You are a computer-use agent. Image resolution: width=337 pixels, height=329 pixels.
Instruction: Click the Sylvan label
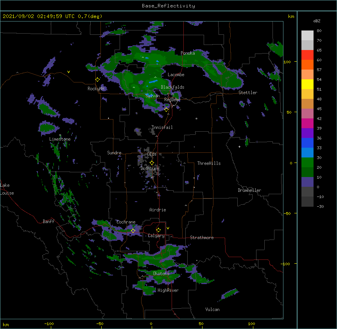[x=152, y=96]
